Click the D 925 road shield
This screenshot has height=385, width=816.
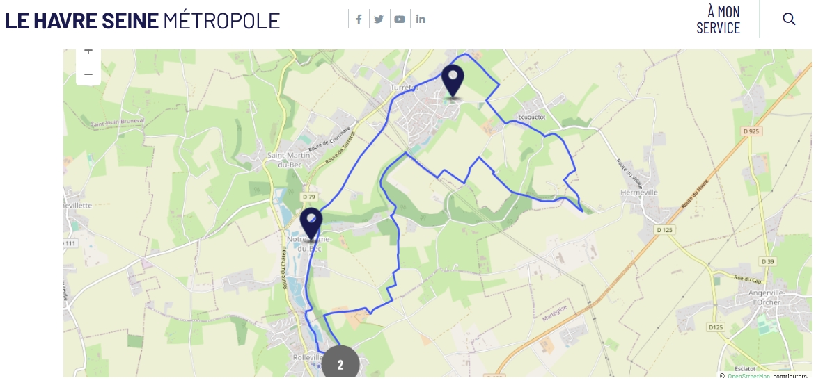click(751, 131)
